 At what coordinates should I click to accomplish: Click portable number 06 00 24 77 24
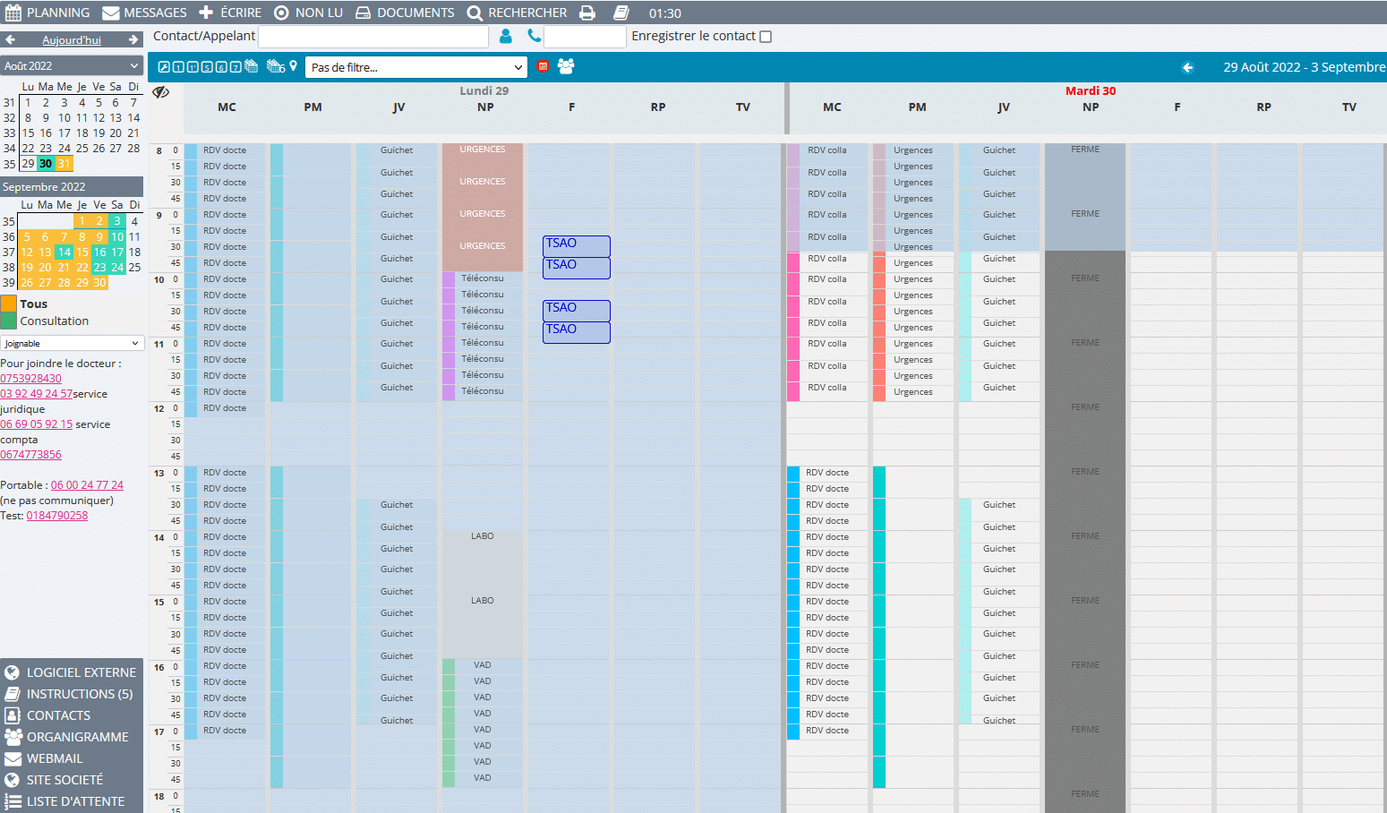pyautogui.click(x=87, y=485)
